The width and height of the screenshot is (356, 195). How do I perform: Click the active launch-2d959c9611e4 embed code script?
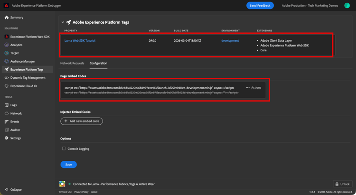pos(150,88)
